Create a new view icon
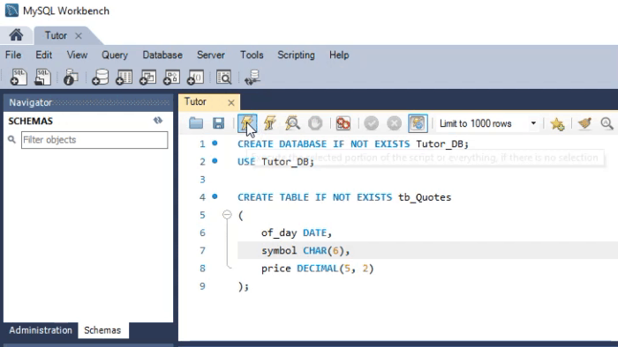This screenshot has height=347, width=618. (x=147, y=78)
